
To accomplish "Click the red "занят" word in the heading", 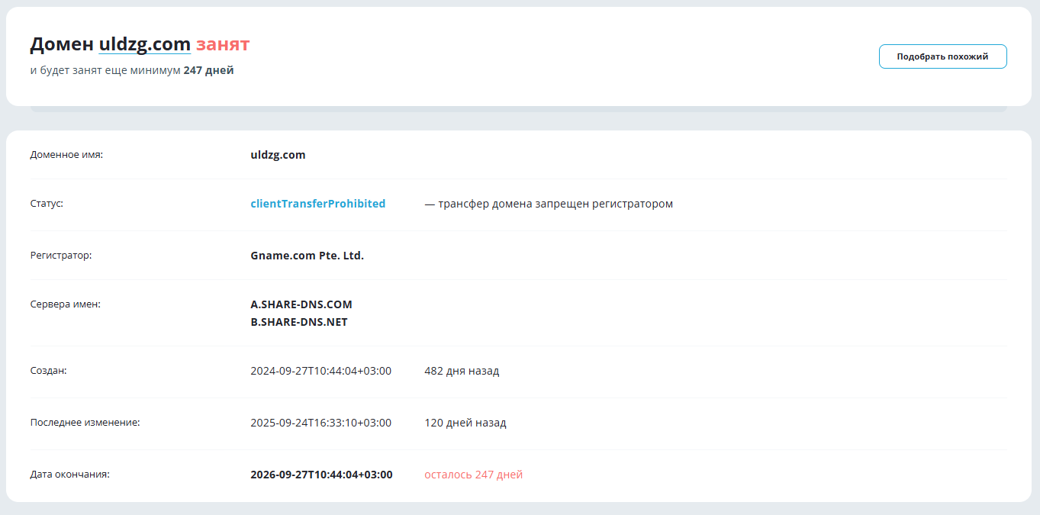I will [222, 44].
